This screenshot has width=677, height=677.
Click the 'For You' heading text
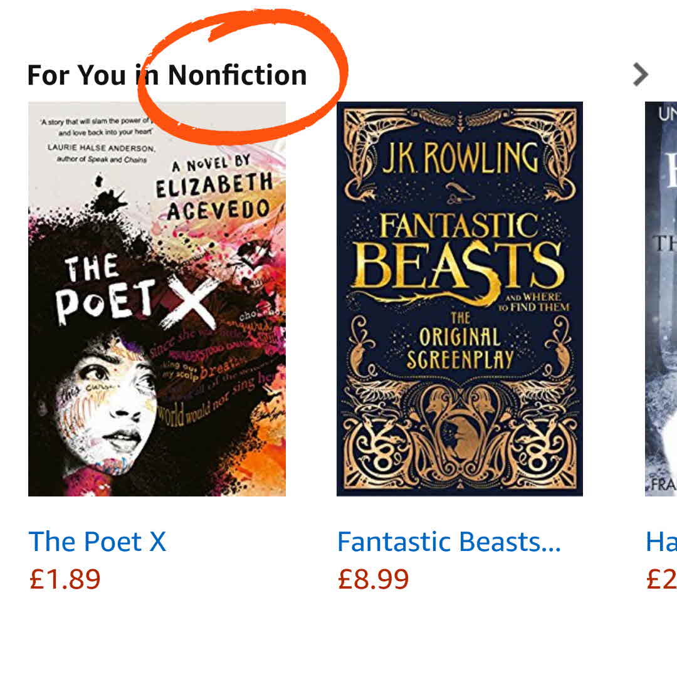76,75
